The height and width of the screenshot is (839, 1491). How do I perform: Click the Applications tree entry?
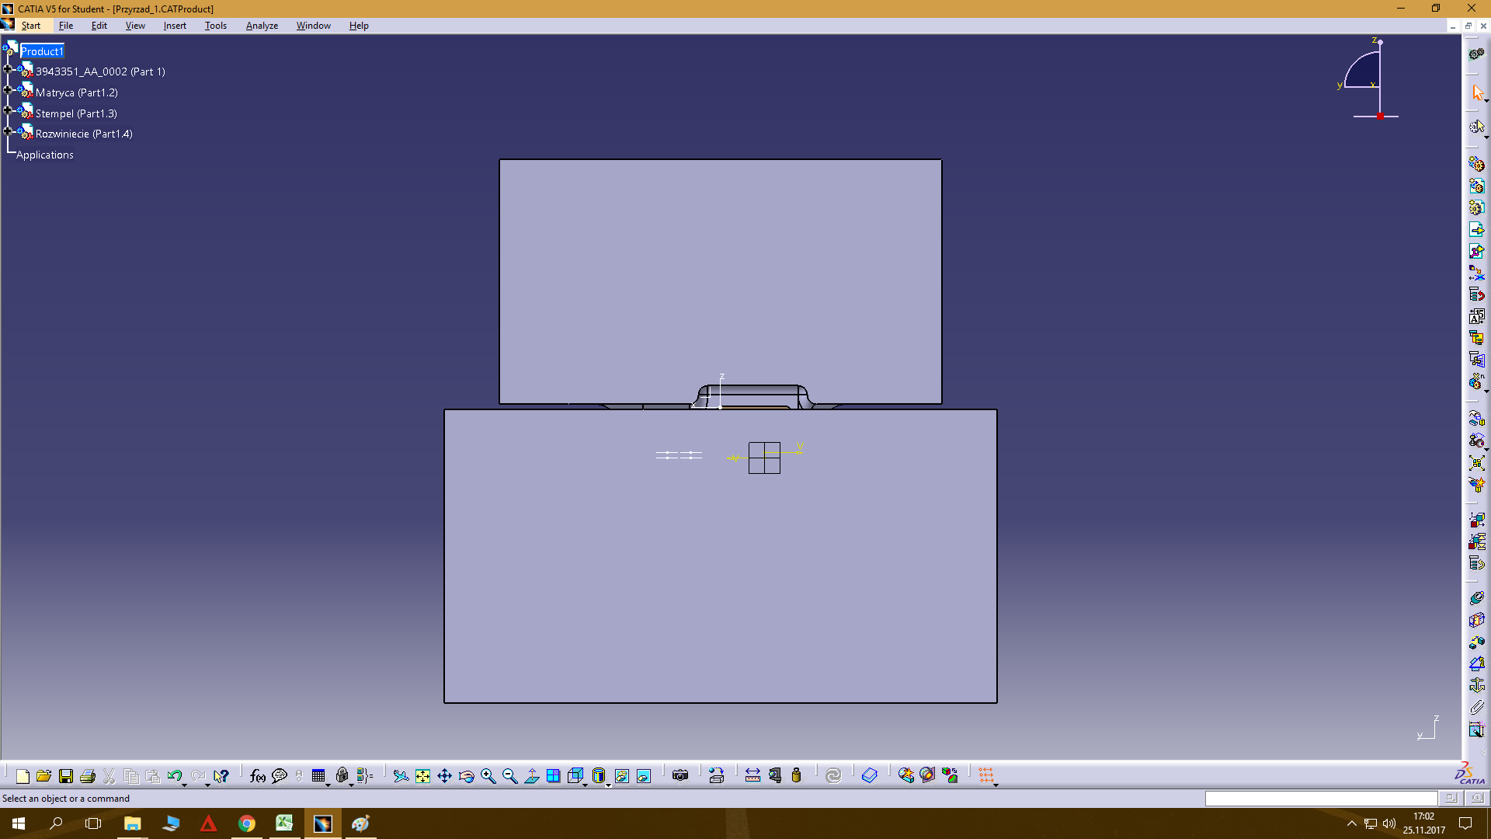click(45, 155)
